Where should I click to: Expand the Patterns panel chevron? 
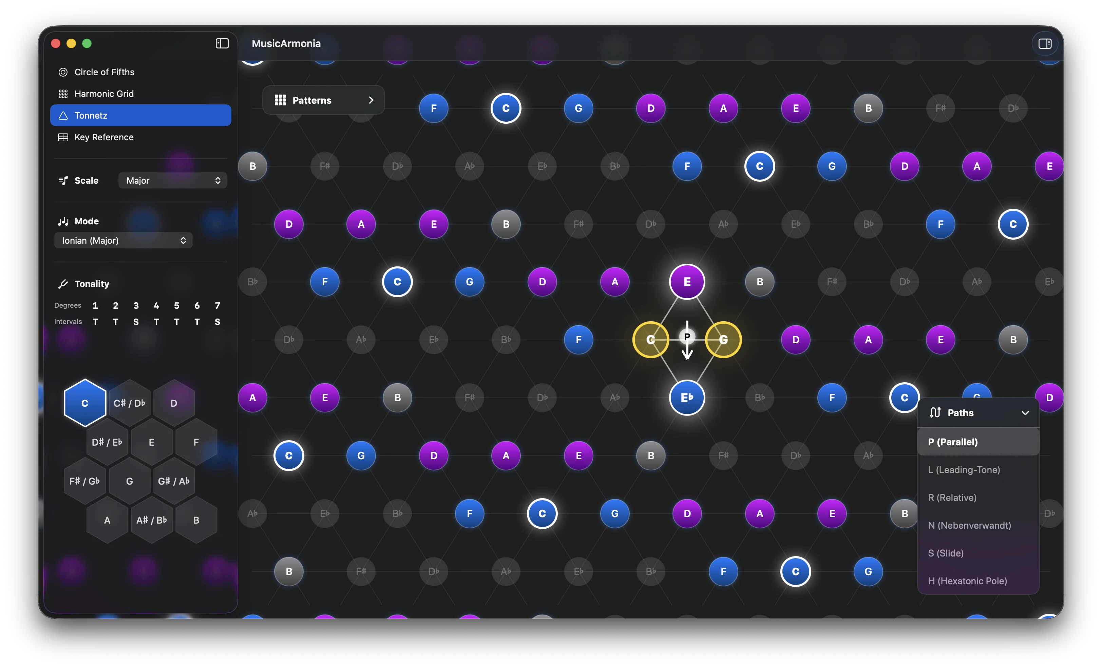point(371,100)
